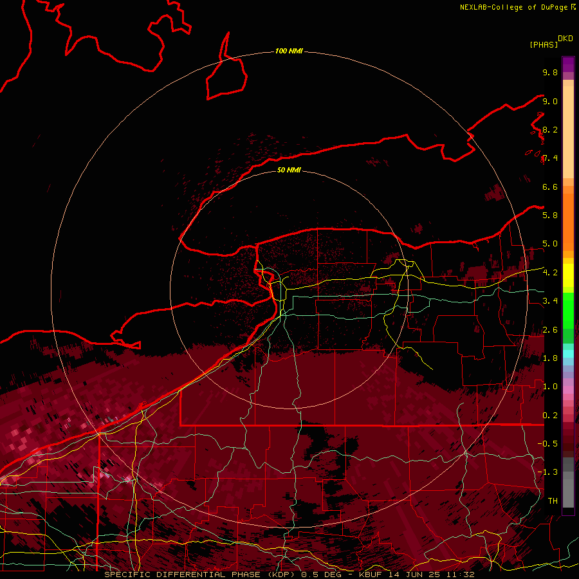The height and width of the screenshot is (579, 579).
Task: Click the gray segment of the color bar
Action: 568,482
